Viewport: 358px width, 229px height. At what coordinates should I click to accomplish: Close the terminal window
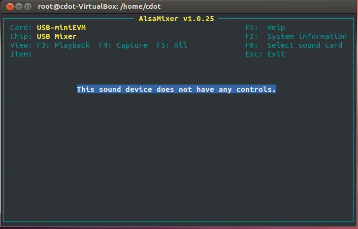(9, 7)
